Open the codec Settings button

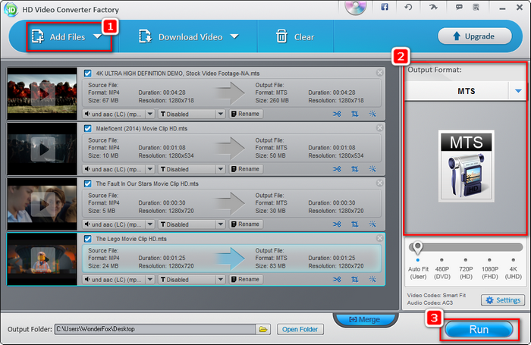pos(503,300)
